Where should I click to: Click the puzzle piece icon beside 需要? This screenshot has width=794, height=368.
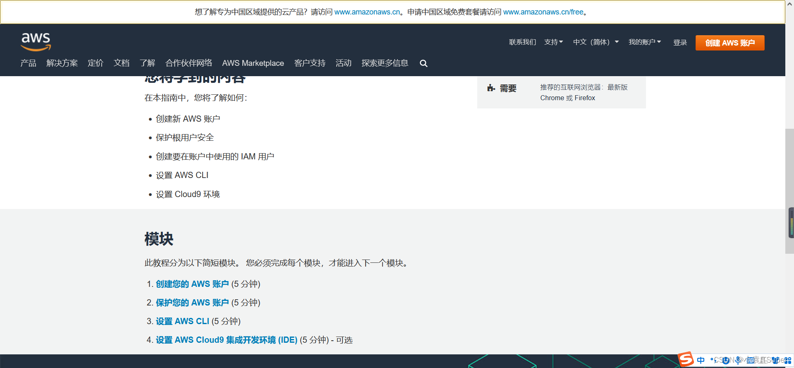click(x=491, y=88)
